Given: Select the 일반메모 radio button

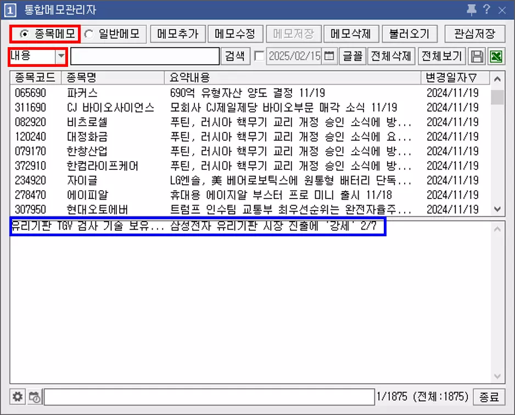Looking at the screenshot, I should [89, 34].
